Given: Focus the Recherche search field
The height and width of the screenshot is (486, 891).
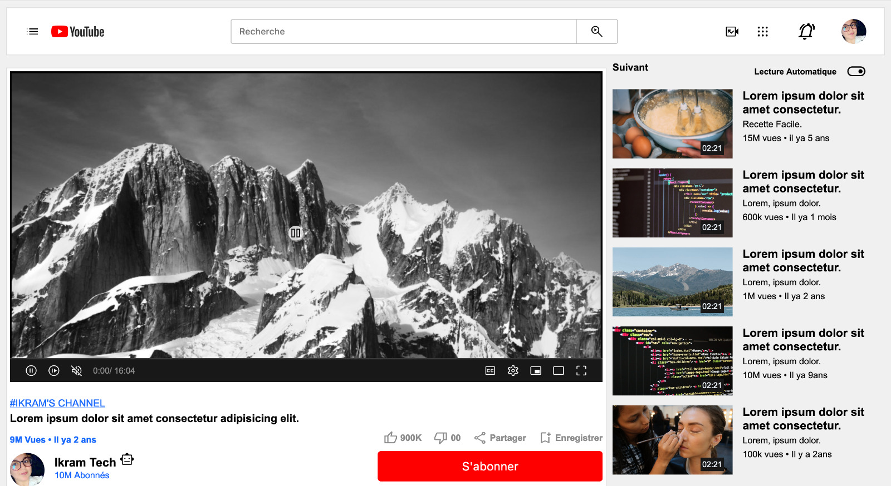Looking at the screenshot, I should point(404,32).
